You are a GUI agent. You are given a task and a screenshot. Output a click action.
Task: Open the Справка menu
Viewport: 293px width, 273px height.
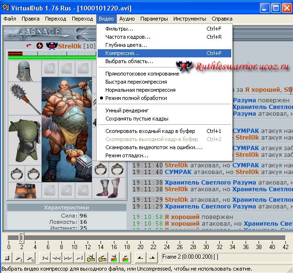(222, 19)
